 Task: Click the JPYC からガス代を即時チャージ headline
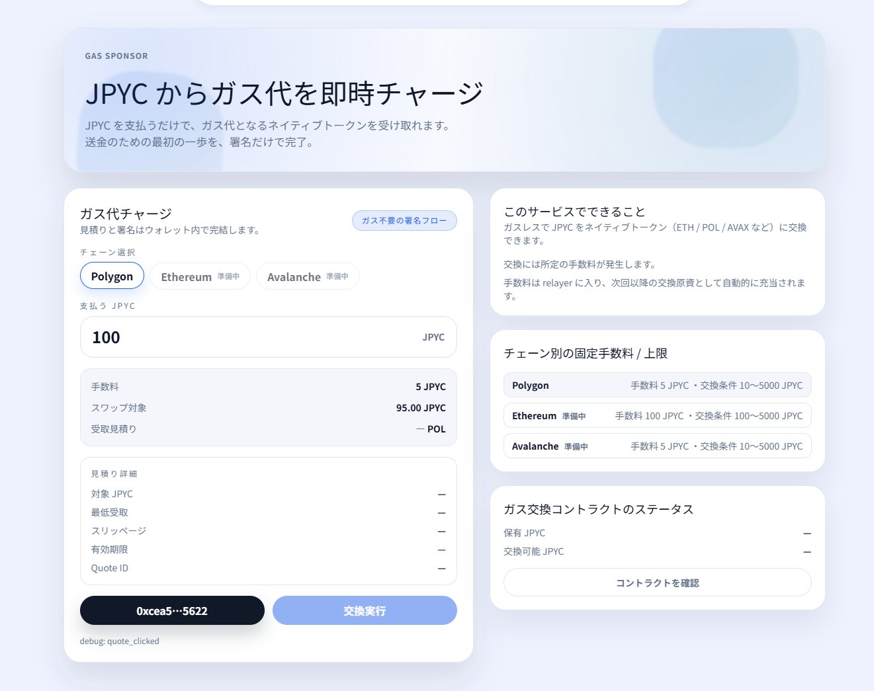(284, 94)
